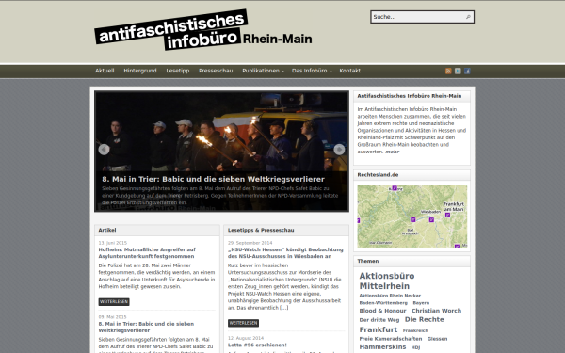Select tag Bayern
Viewport: 565px width, 353px height.
tap(421, 303)
